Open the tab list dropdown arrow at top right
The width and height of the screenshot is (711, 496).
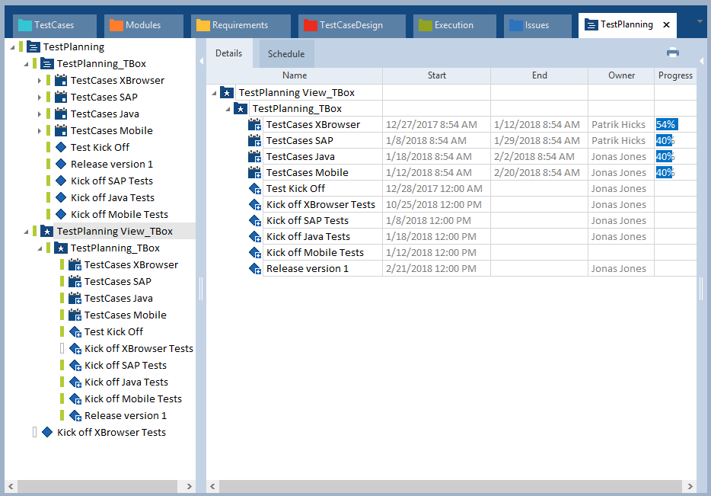[x=700, y=21]
